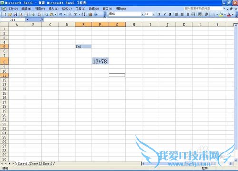The height and width of the screenshot is (171, 238).
Task: Align text right in cell
Action: pyautogui.click(x=188, y=14)
